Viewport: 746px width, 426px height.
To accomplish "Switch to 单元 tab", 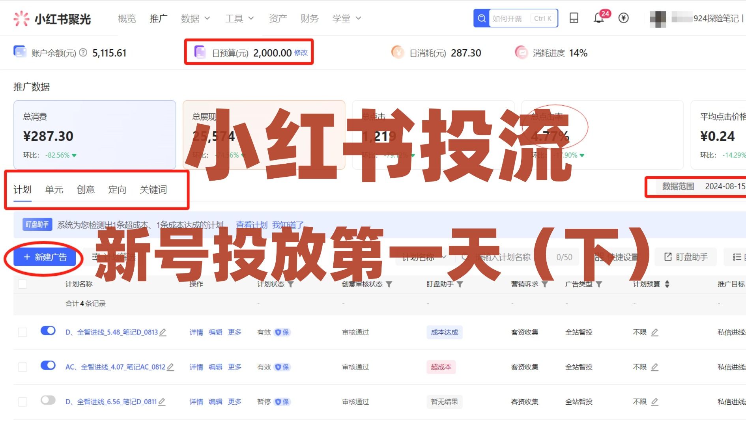I will 54,190.
